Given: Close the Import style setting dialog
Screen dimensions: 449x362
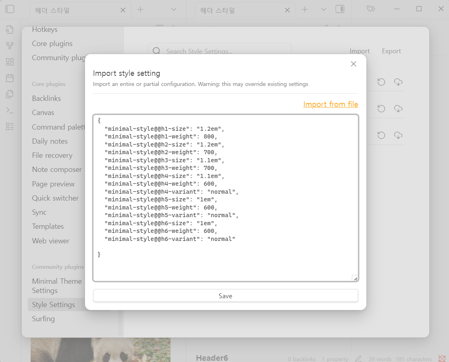Looking at the screenshot, I should click(353, 64).
